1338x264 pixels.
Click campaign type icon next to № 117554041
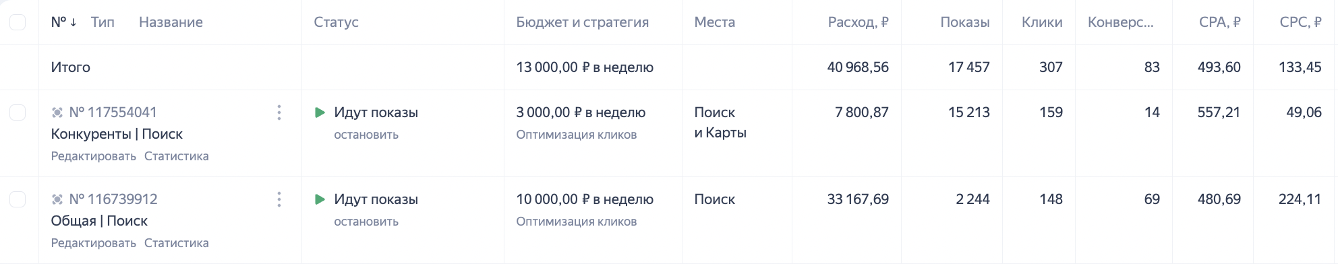click(x=57, y=112)
